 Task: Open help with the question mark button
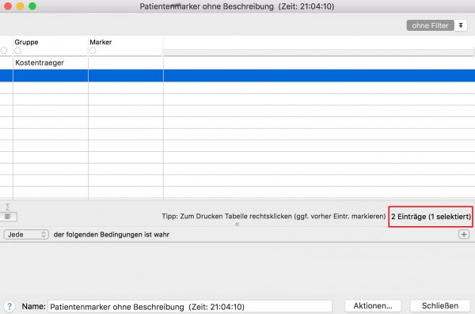pyautogui.click(x=9, y=306)
